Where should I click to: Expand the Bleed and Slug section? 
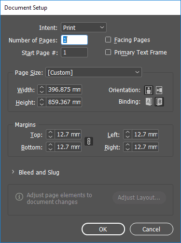click(x=13, y=172)
